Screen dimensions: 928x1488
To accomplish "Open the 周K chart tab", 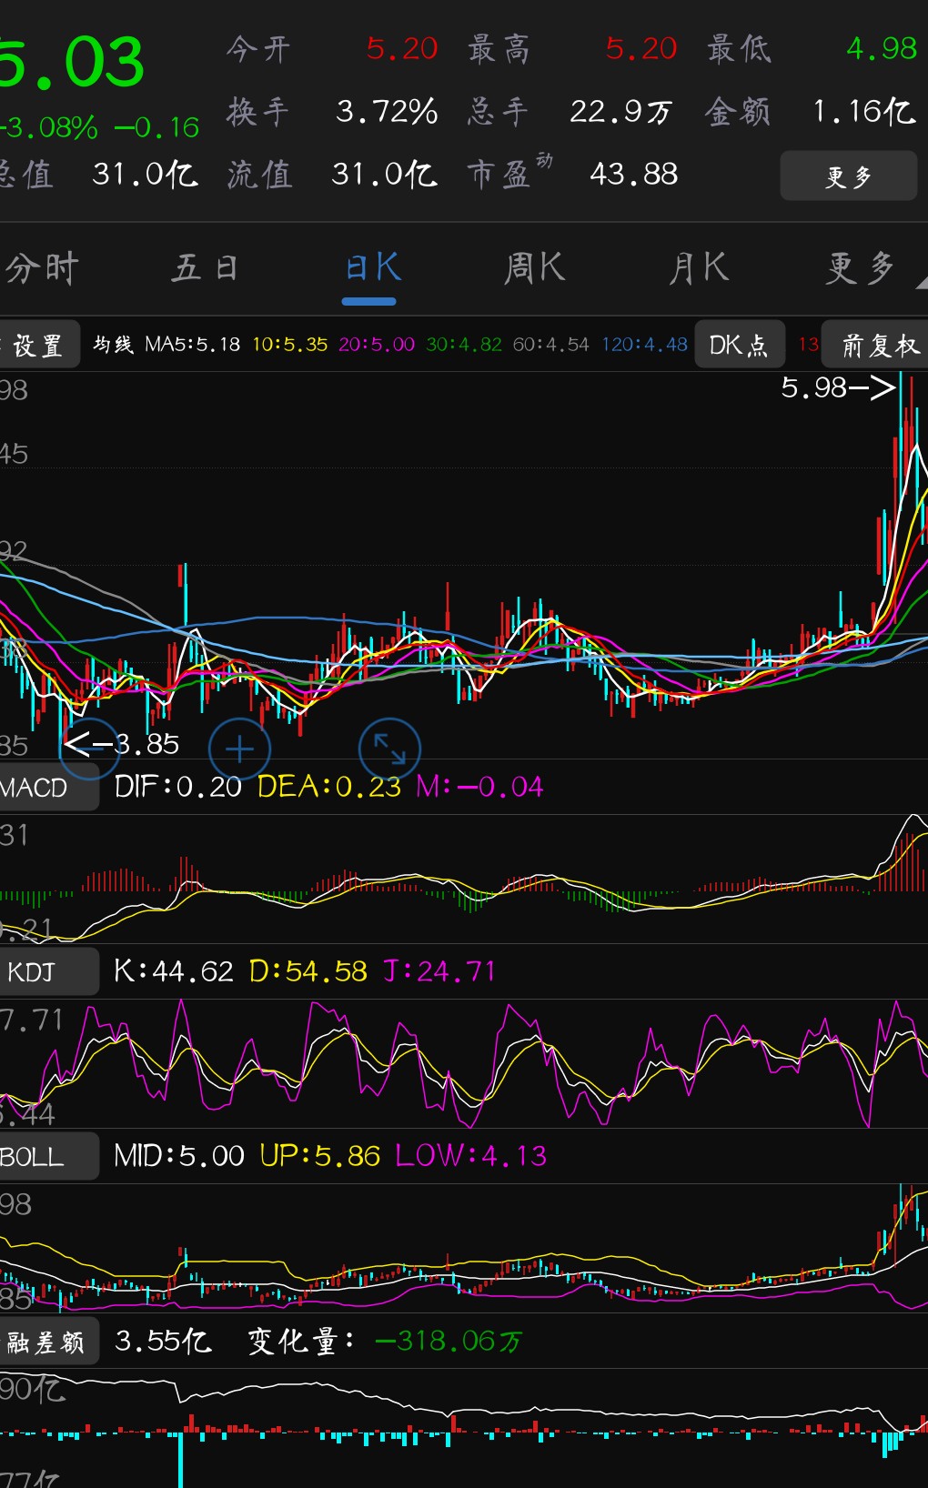I will tap(535, 268).
